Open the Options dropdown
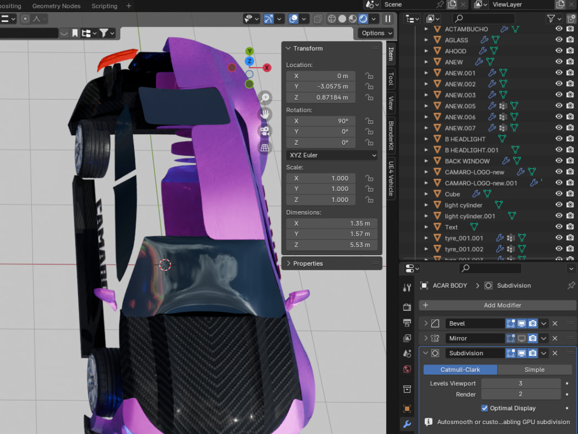The width and height of the screenshot is (578, 434). [376, 33]
